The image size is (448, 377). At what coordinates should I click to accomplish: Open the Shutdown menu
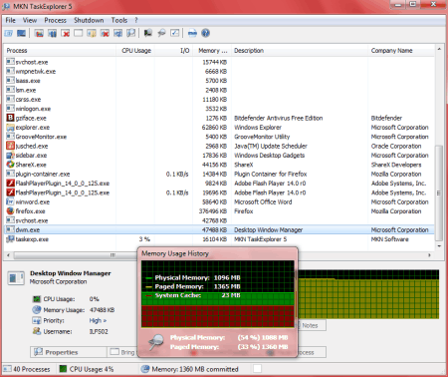(89, 20)
